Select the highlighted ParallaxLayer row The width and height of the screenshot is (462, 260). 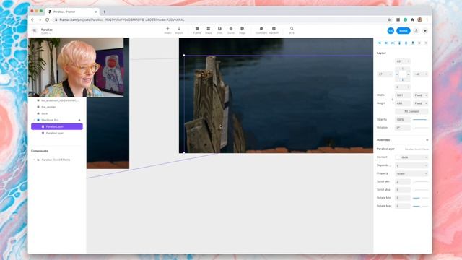pos(57,126)
